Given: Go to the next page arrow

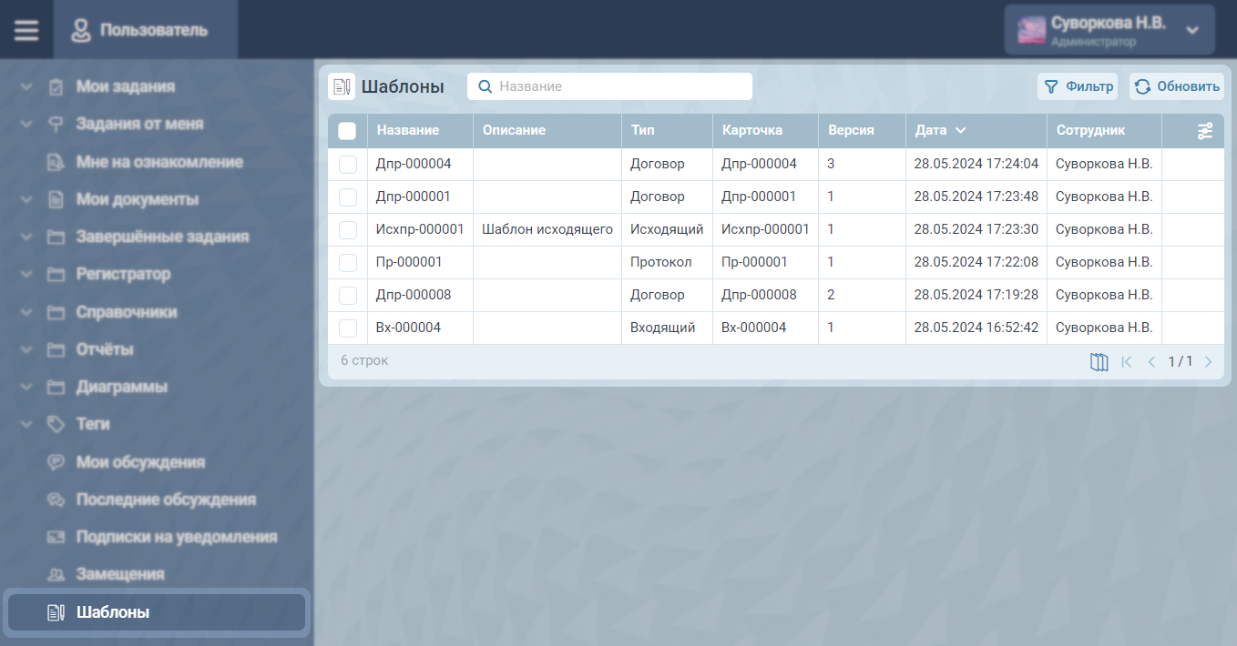Looking at the screenshot, I should pyautogui.click(x=1209, y=362).
